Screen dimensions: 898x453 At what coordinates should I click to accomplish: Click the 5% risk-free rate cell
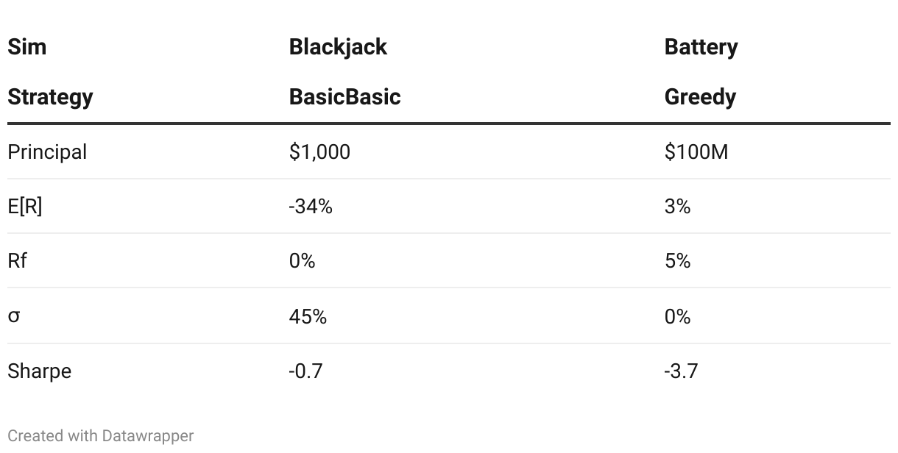(x=677, y=261)
